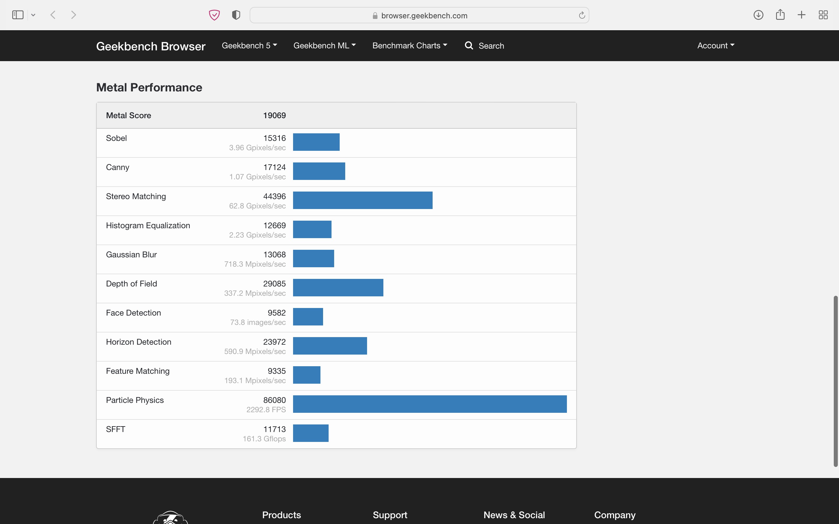Click the page vertical scrollbar
This screenshot has width=839, height=524.
click(x=836, y=381)
